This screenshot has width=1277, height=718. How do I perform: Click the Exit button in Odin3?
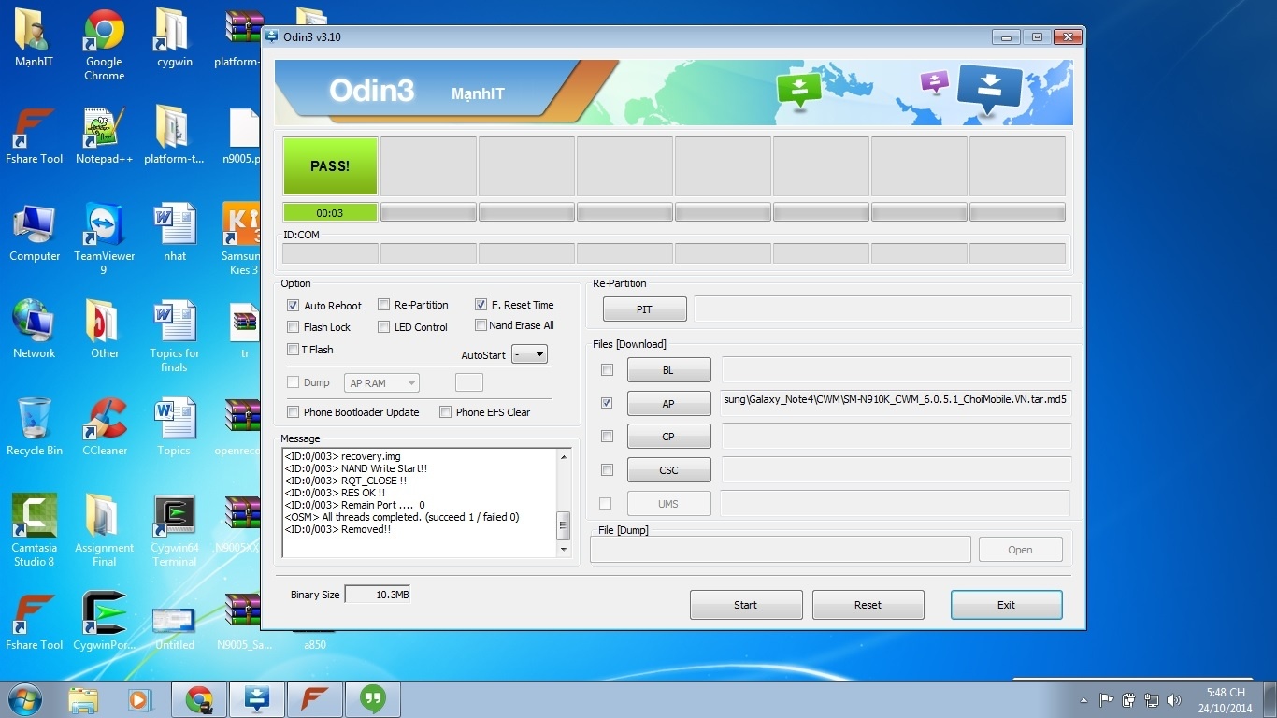click(1006, 605)
